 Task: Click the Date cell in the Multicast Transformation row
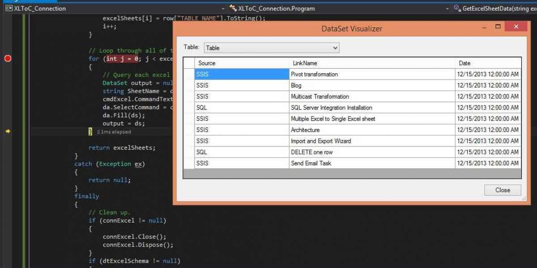(488, 96)
